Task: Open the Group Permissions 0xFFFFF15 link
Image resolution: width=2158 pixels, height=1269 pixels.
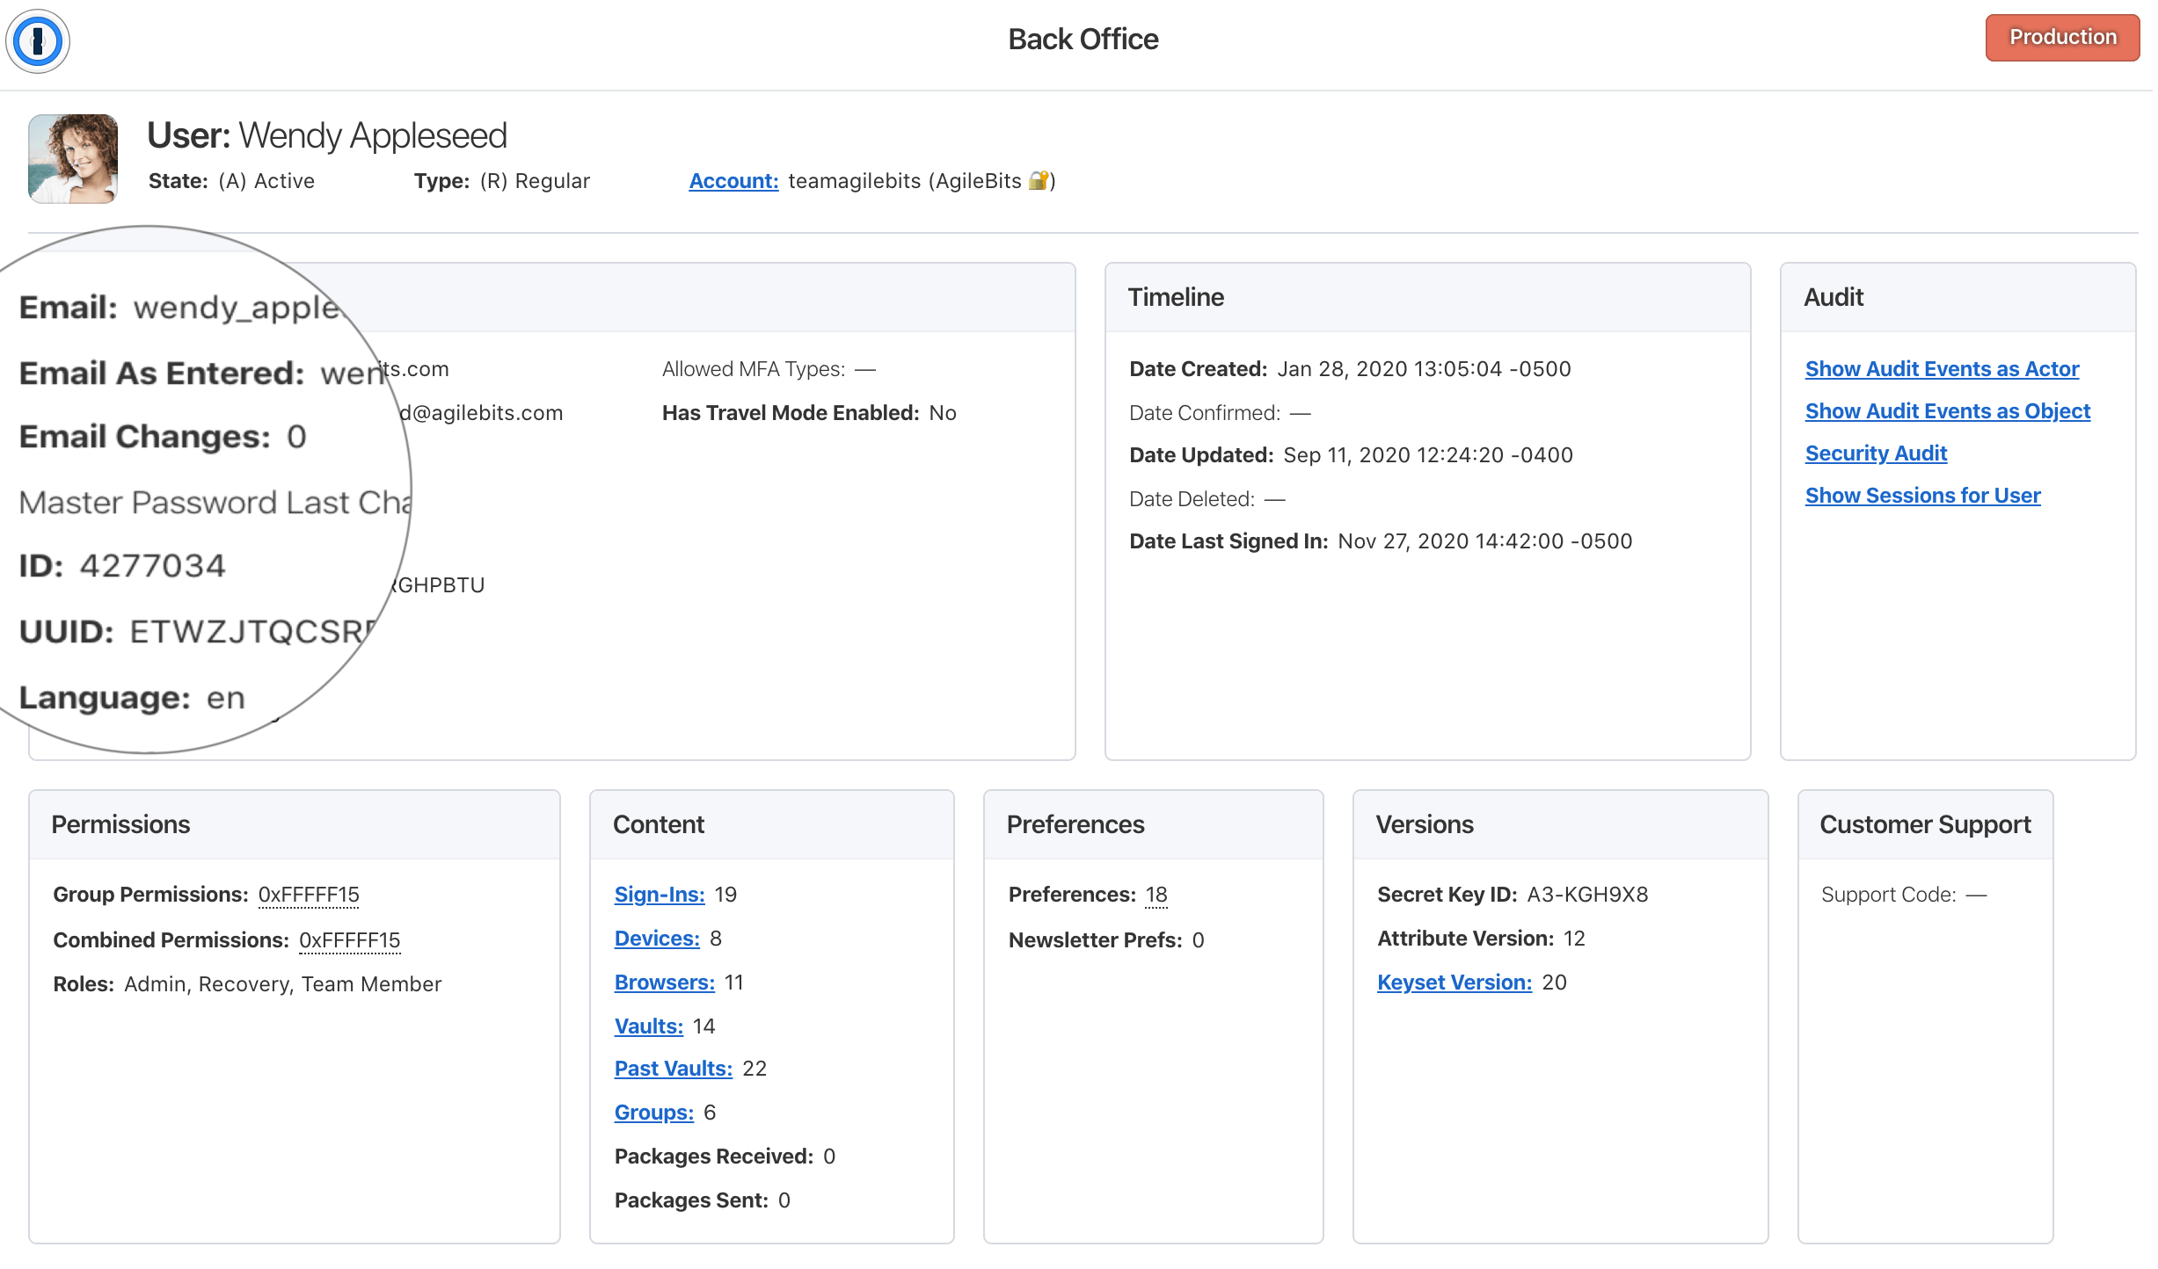Action: coord(307,894)
